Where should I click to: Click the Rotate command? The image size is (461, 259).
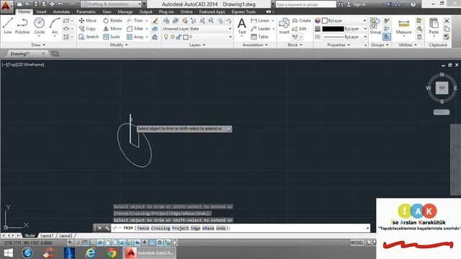112,21
